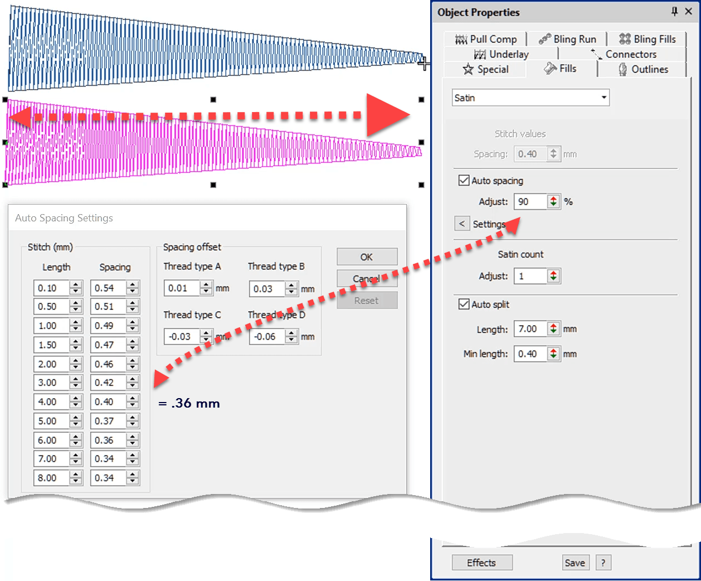Click the Effects button
The height and width of the screenshot is (581, 701).
481,563
